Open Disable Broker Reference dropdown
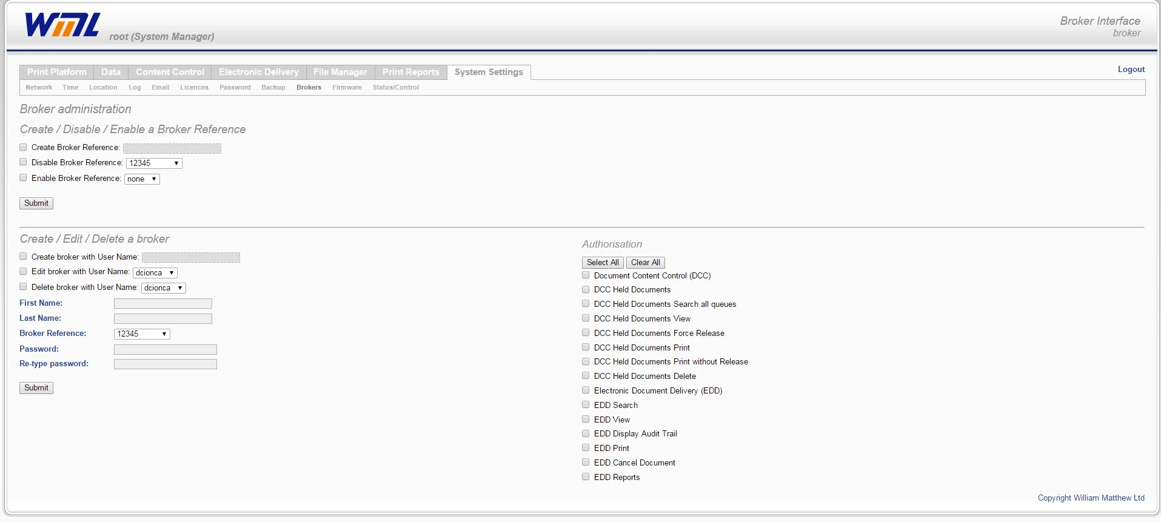The width and height of the screenshot is (1161, 523). (154, 163)
